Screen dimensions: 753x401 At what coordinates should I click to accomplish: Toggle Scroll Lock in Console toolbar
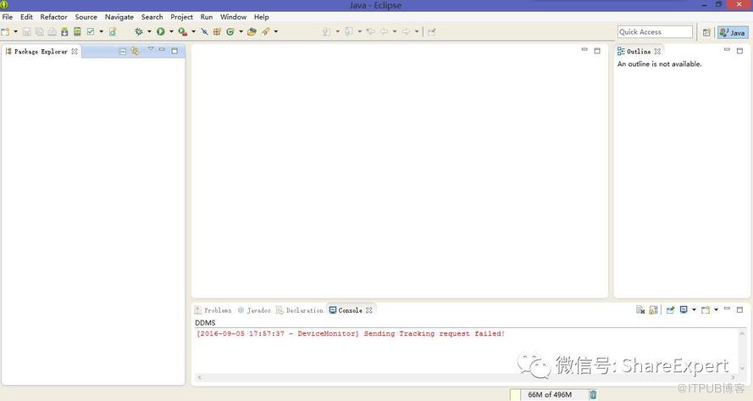point(653,309)
